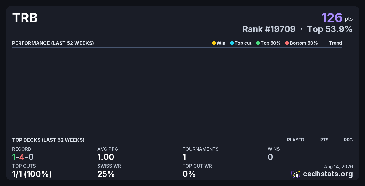Viewport: 365px width, 186px height.
Task: Click the TRB player name heading
Action: [x=25, y=18]
